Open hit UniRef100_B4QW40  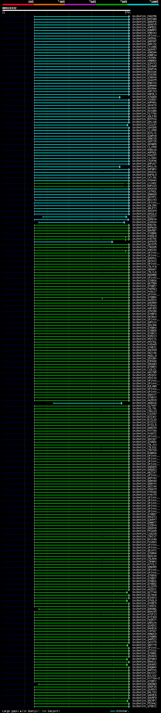pos(144,667)
